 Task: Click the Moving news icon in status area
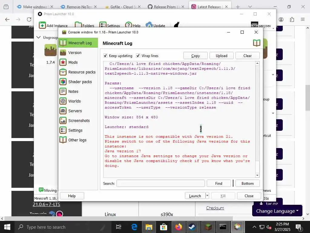click(41, 190)
